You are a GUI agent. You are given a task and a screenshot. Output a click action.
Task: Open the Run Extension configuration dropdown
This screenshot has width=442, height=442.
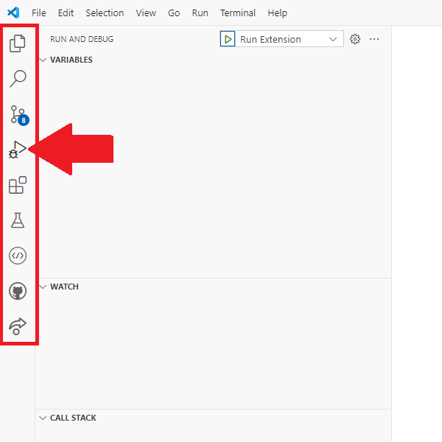point(289,39)
